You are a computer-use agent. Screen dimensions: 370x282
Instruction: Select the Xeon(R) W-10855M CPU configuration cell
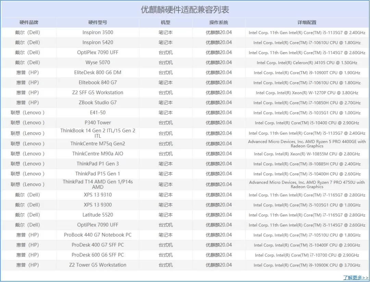pos(307,154)
